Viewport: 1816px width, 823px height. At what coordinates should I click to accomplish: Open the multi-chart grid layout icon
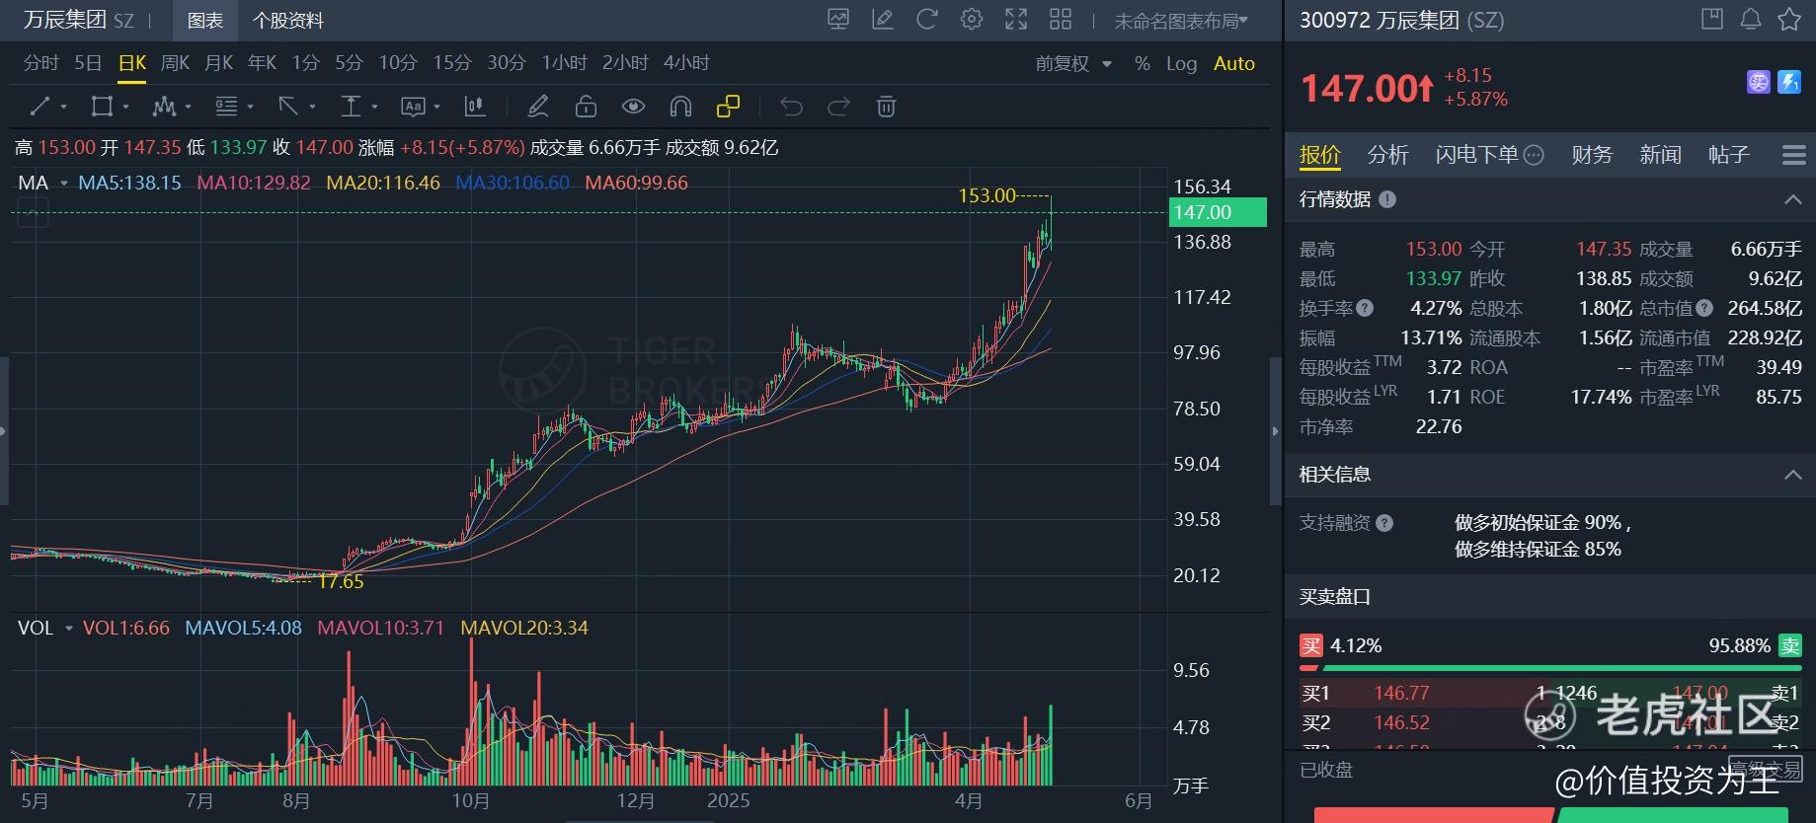(1061, 19)
